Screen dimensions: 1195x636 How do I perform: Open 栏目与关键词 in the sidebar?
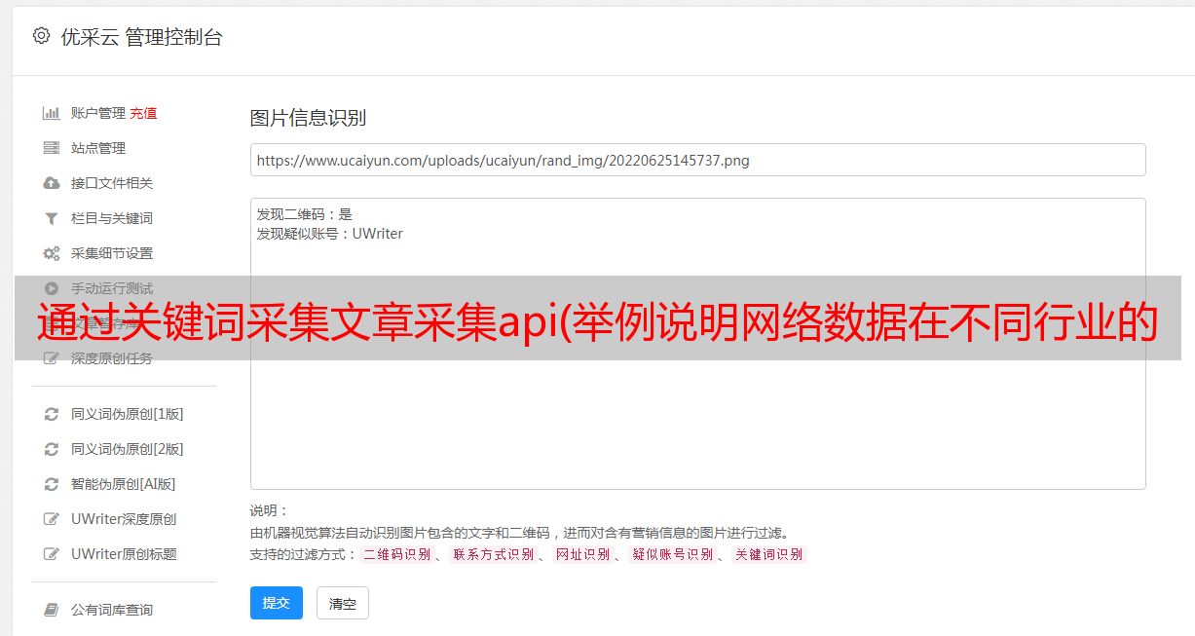[x=112, y=218]
